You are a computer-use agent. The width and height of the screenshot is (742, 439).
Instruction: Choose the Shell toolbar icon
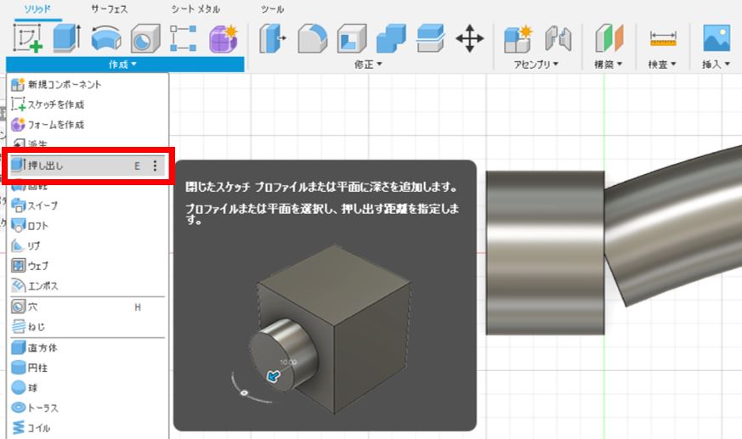pyautogui.click(x=352, y=38)
